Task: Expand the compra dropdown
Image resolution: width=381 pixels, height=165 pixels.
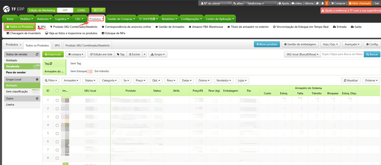Action: click(x=76, y=54)
